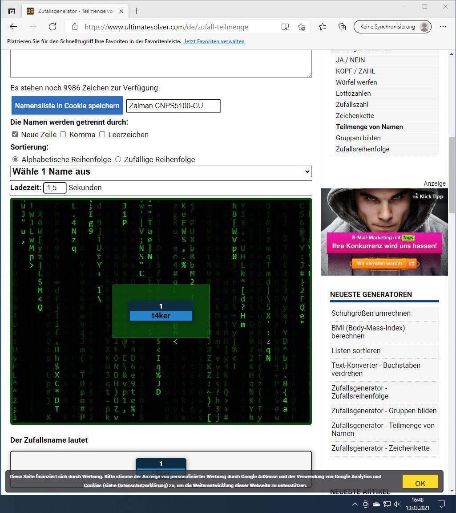Click the Ladezeit seconds input field
The width and height of the screenshot is (456, 513).
[x=55, y=188]
